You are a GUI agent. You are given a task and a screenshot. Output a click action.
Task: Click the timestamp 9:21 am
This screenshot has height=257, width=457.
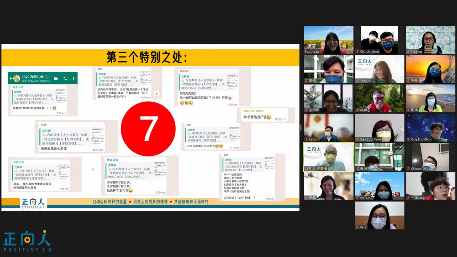(x=233, y=104)
